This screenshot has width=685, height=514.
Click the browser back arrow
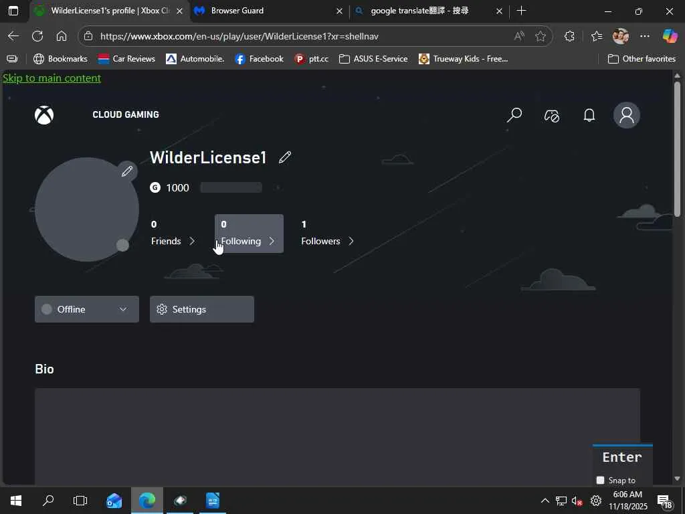pyautogui.click(x=13, y=36)
